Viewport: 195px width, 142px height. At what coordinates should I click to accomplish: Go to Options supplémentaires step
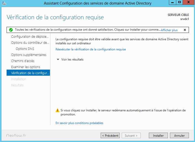[x=29, y=55]
